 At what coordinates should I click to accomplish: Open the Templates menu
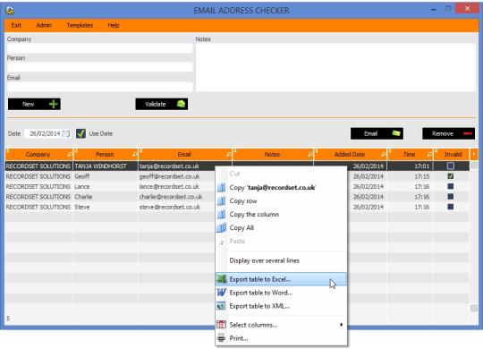pyautogui.click(x=80, y=25)
